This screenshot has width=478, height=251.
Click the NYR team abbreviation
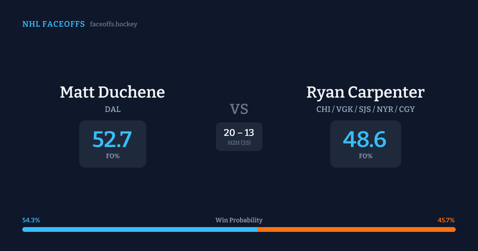(x=384, y=109)
